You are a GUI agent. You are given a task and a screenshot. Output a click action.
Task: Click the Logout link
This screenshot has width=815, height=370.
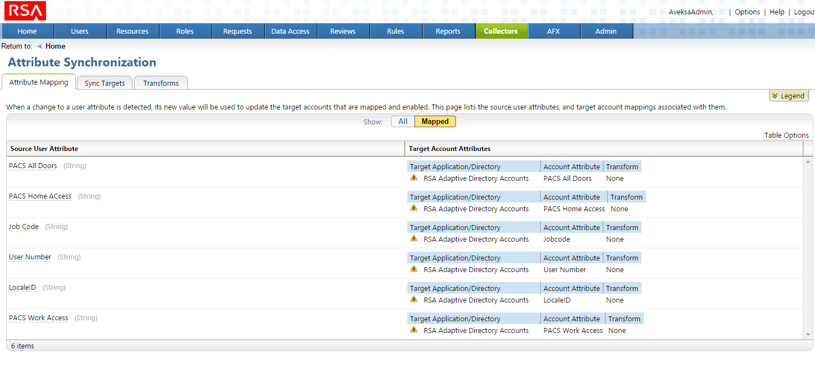(x=804, y=12)
